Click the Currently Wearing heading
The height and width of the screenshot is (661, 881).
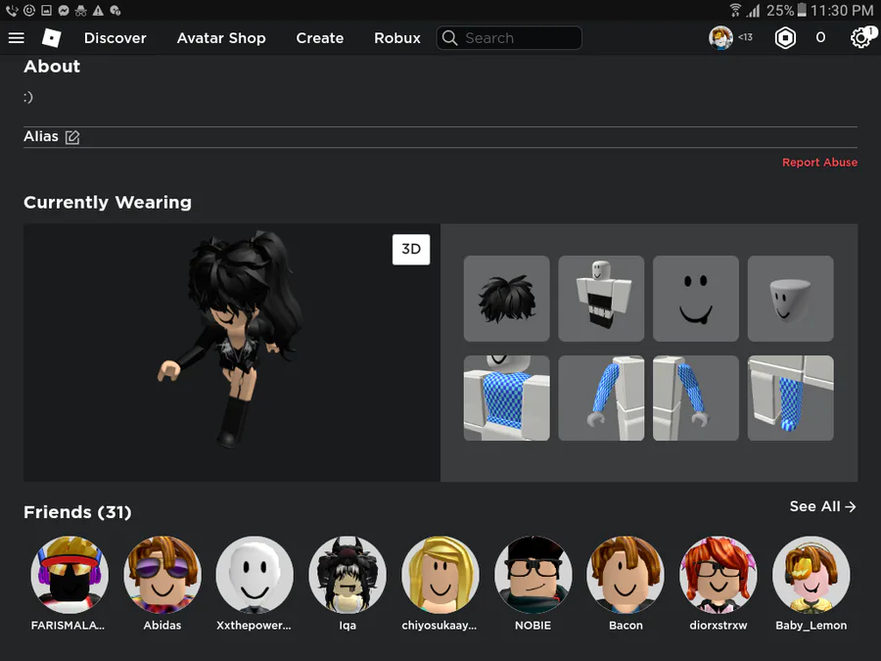click(108, 203)
